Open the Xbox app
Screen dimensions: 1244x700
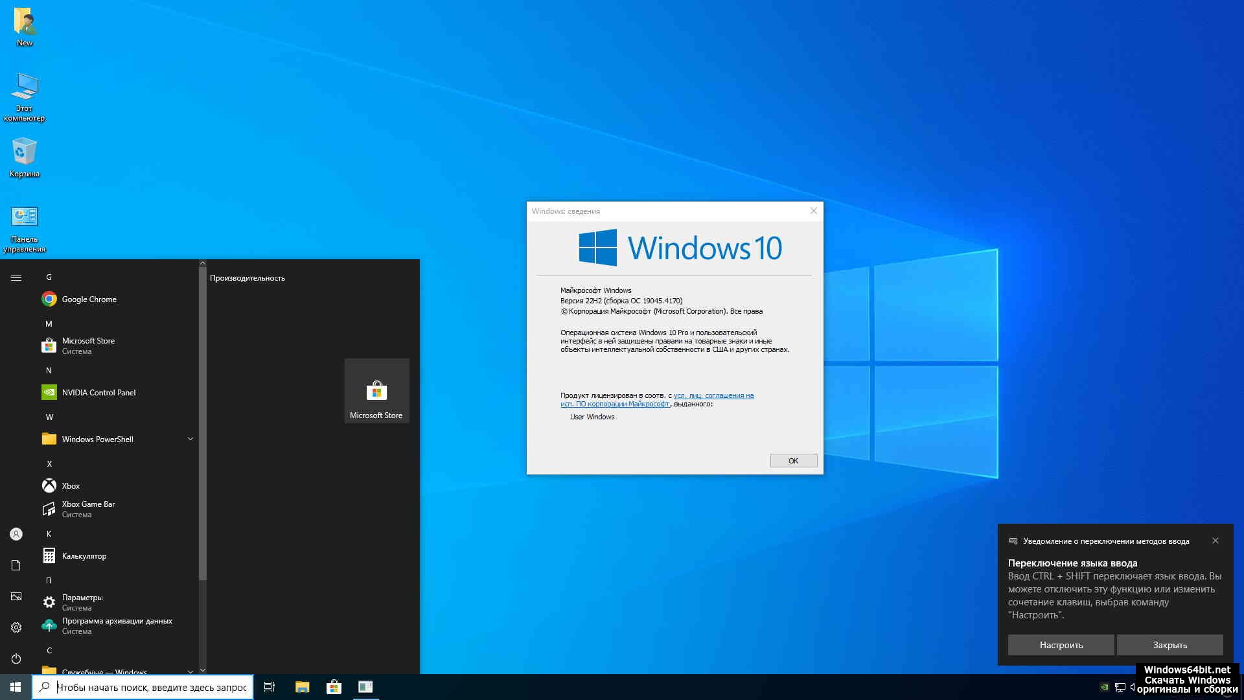[71, 486]
